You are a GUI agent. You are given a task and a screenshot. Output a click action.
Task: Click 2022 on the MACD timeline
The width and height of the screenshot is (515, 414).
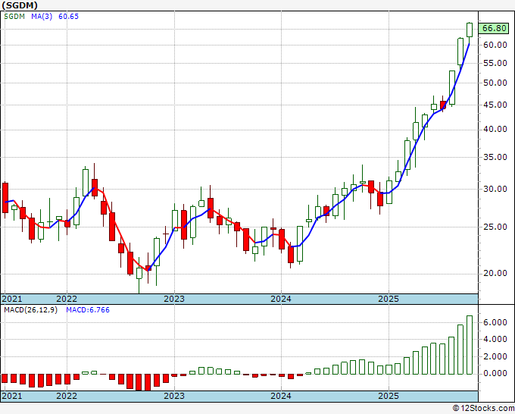pos(67,396)
